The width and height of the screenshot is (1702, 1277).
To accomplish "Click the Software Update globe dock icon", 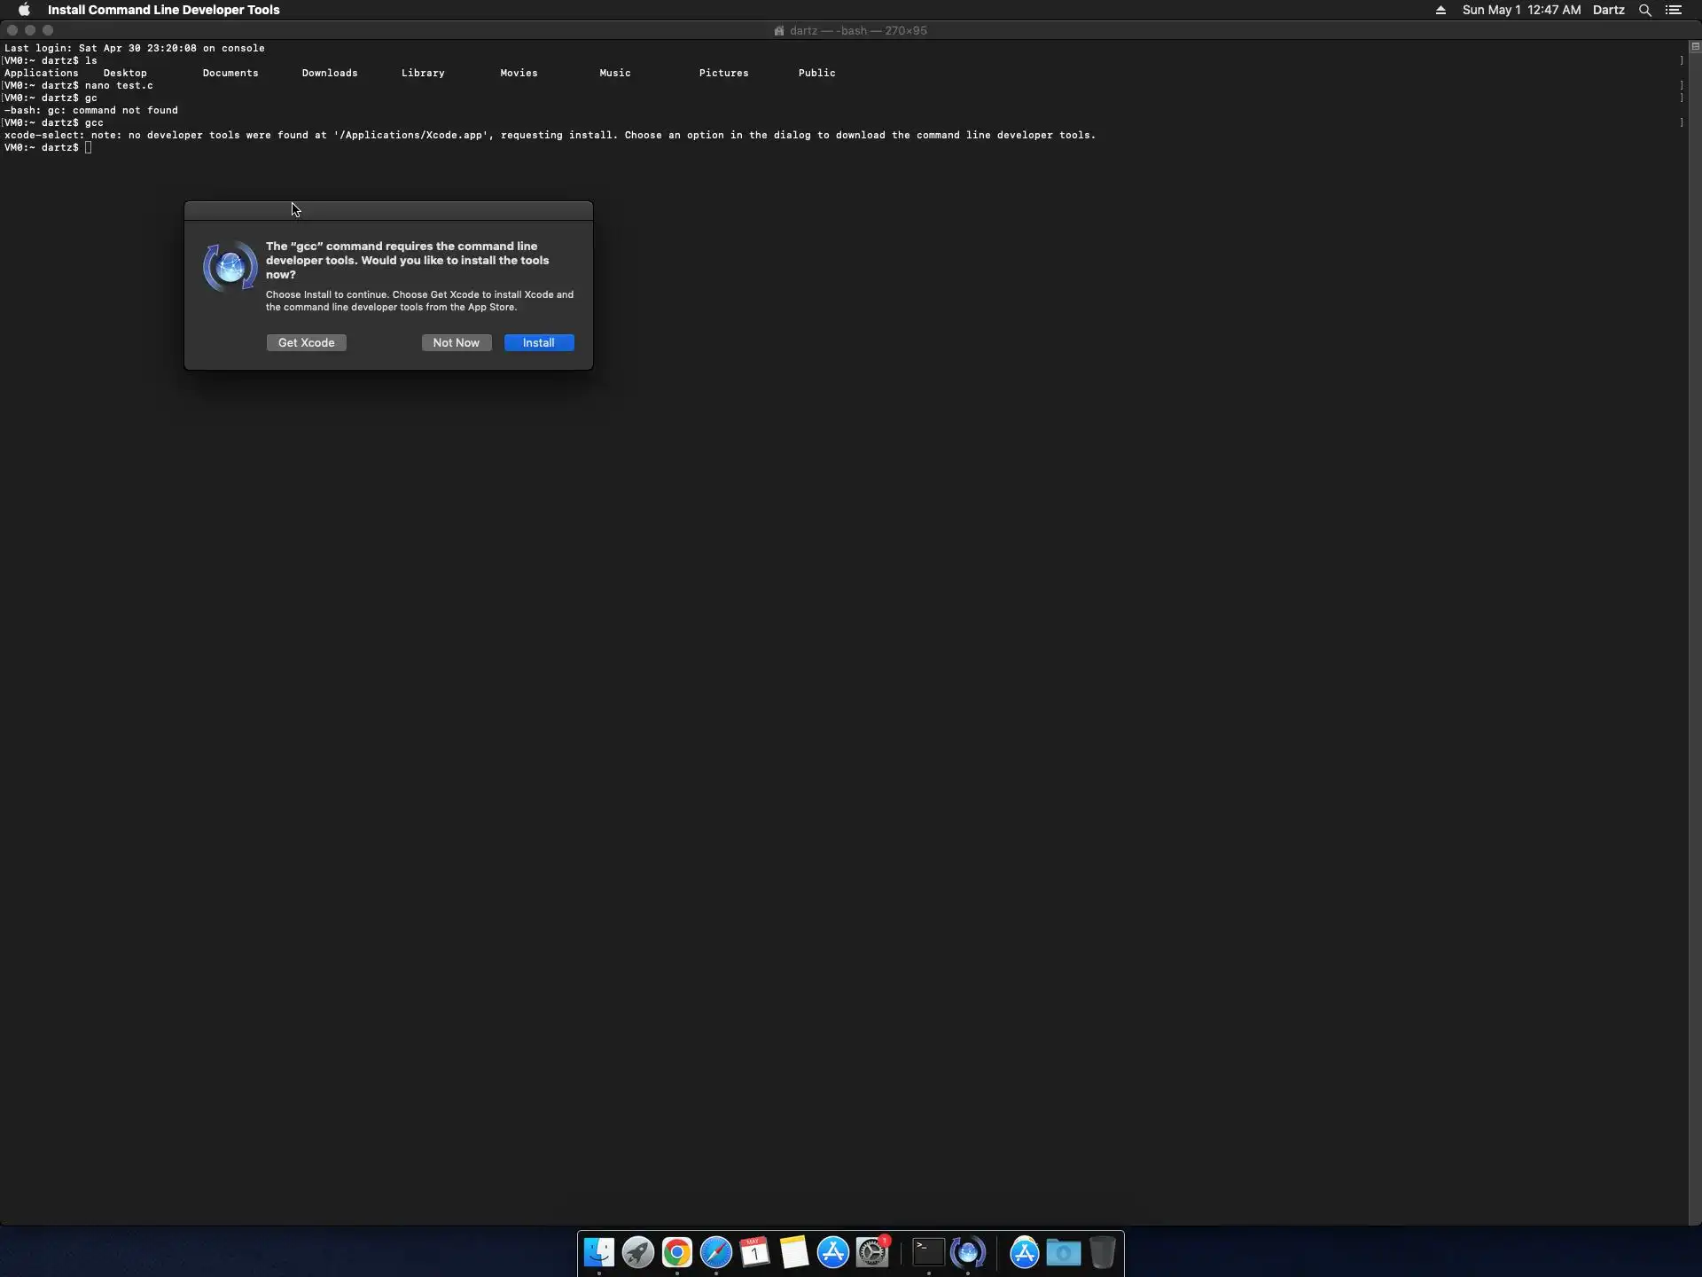I will (x=967, y=1252).
